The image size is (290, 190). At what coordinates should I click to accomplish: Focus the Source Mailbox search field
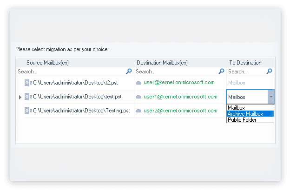[70, 72]
